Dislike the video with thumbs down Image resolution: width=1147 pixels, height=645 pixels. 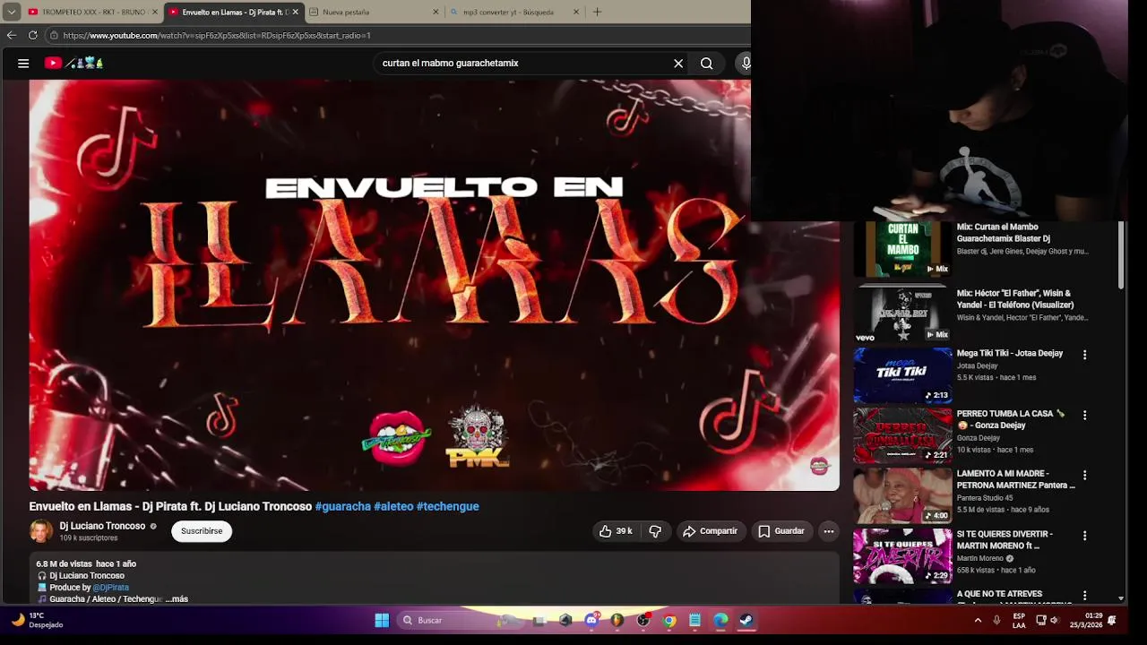click(x=655, y=531)
